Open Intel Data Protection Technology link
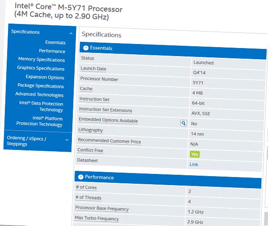268x226 pixels. [x=41, y=106]
